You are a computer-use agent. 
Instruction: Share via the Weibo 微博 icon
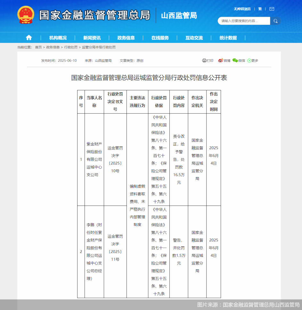point(224,61)
